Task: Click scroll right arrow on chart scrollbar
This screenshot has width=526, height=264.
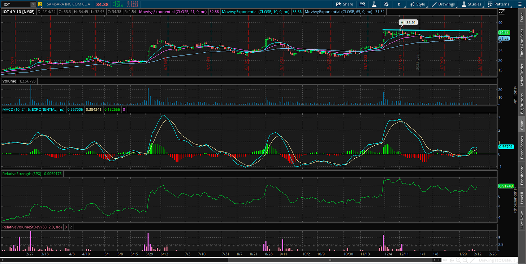Action: [439, 260]
